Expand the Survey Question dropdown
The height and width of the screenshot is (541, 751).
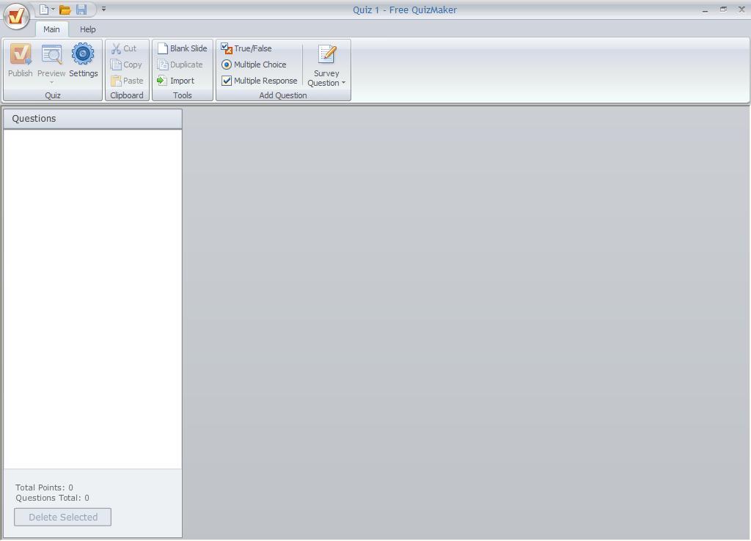tap(342, 83)
